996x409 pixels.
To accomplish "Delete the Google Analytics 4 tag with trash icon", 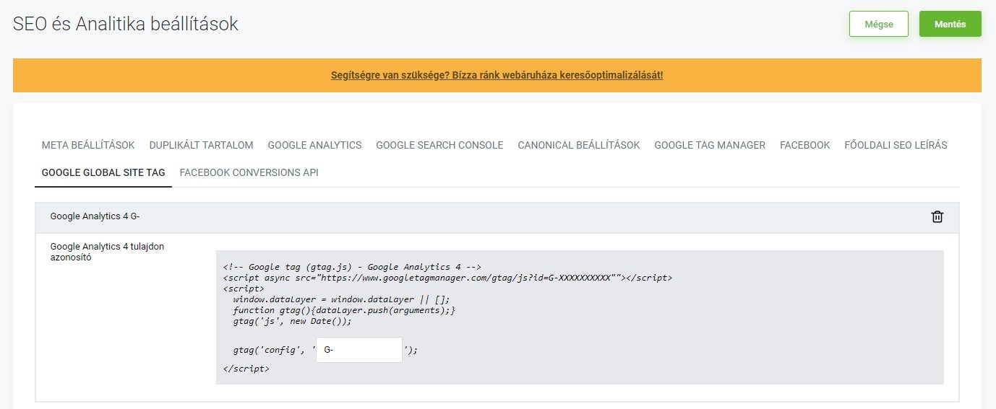I will [x=937, y=216].
